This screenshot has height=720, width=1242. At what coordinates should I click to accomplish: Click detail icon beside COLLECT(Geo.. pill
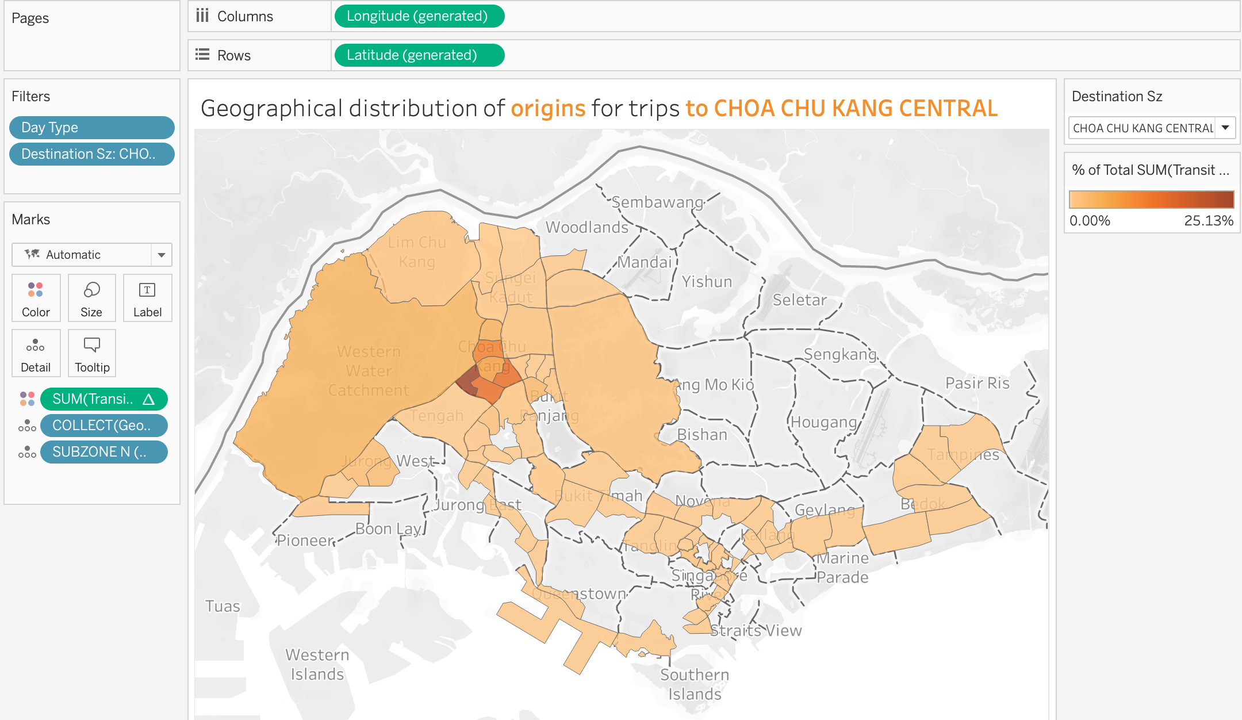pyautogui.click(x=27, y=426)
